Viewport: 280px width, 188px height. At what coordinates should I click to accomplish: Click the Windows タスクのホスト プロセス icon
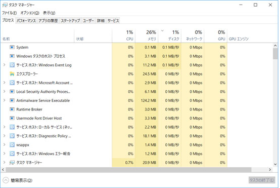pos(12,56)
